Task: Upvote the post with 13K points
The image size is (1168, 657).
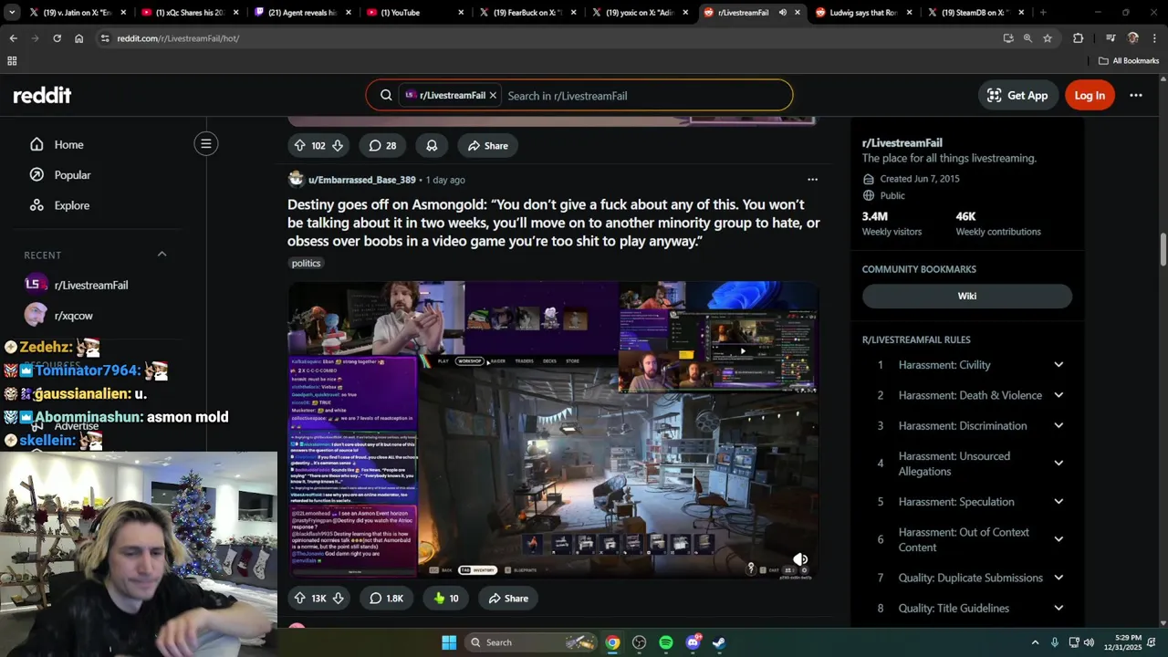Action: [299, 598]
